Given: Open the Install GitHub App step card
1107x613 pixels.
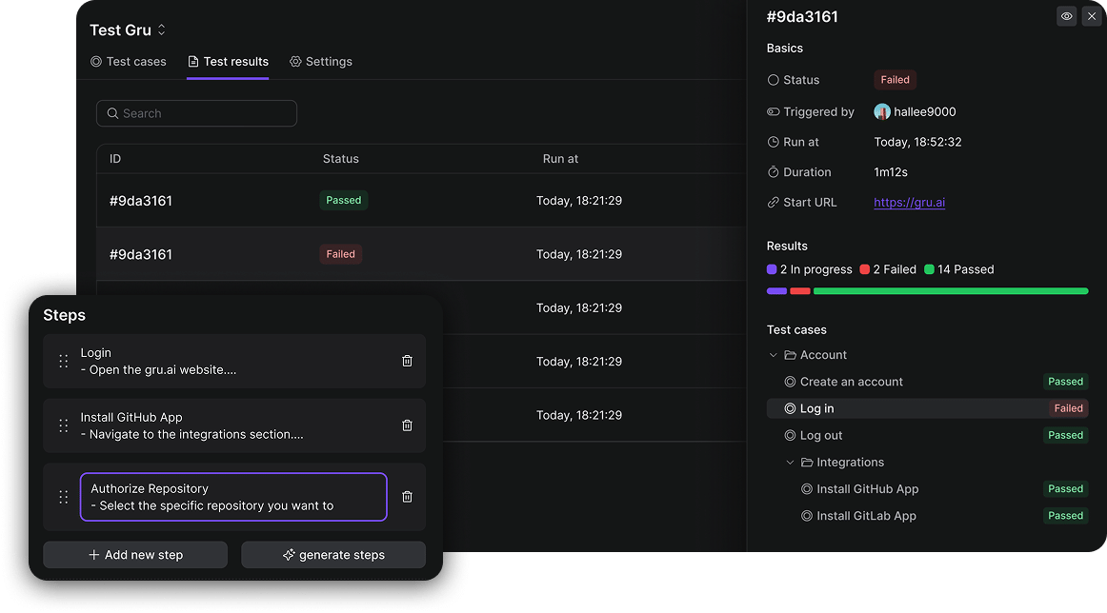Looking at the screenshot, I should click(234, 425).
